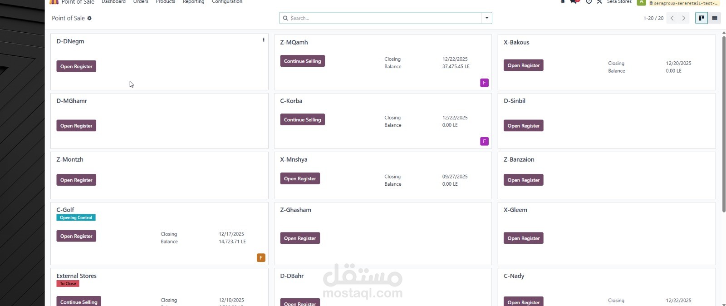Image resolution: width=726 pixels, height=306 pixels.
Task: Open the green user avatar 'A' menu
Action: tap(641, 2)
